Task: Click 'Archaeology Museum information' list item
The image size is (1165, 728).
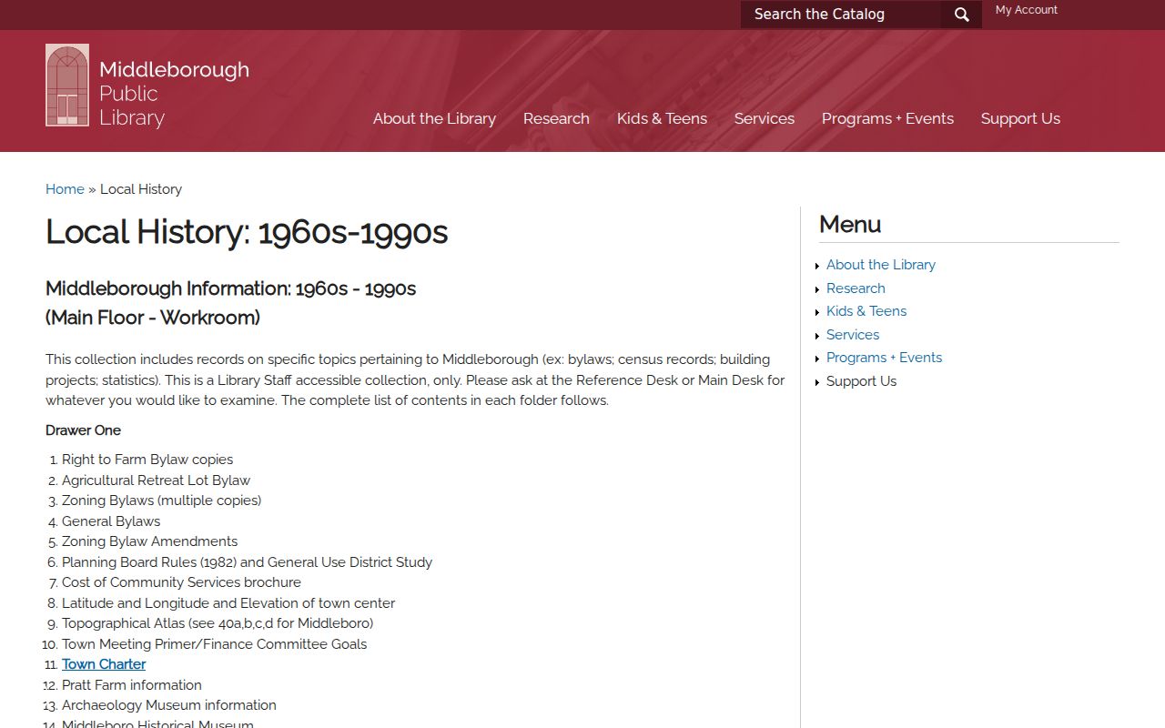Action: tap(168, 705)
